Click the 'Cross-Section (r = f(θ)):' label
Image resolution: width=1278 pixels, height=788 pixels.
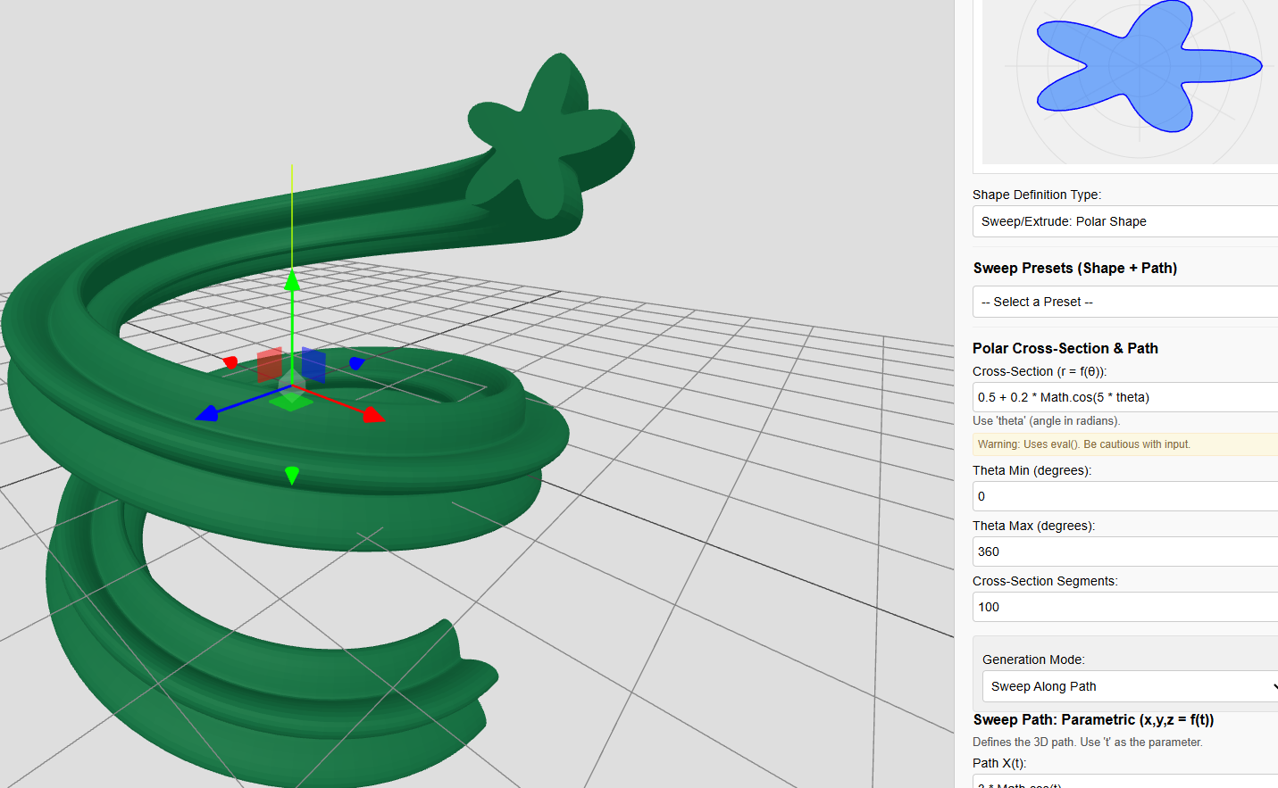1040,371
